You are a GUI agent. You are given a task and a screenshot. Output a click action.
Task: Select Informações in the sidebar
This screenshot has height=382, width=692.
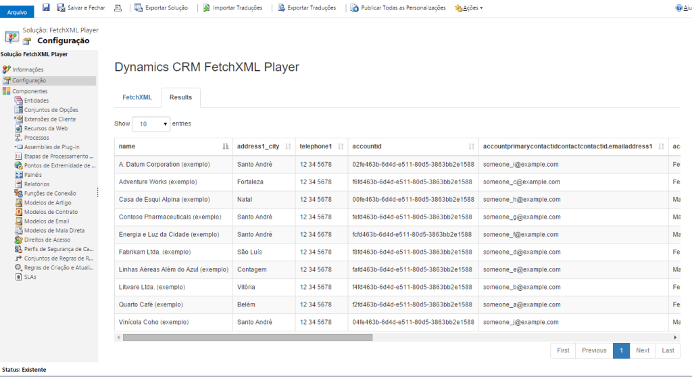point(28,70)
